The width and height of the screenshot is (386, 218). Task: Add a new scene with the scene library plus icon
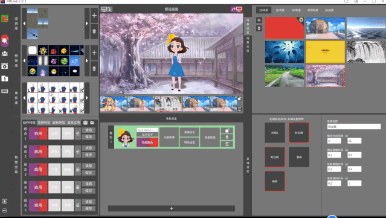point(259,20)
